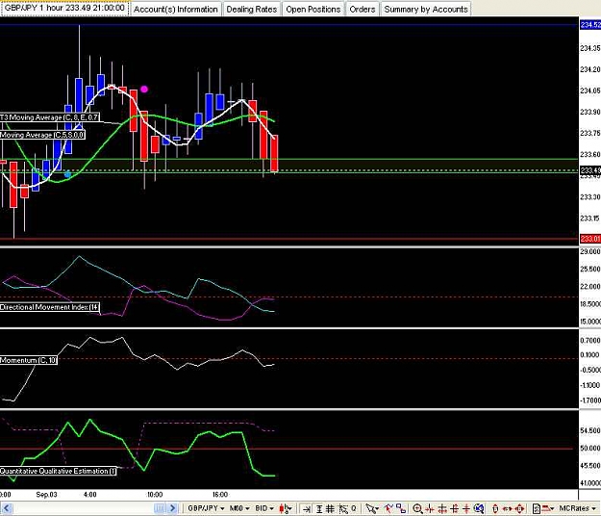Open the Summary by Accounts tab
Image resolution: width=601 pixels, height=516 pixels.
(426, 10)
